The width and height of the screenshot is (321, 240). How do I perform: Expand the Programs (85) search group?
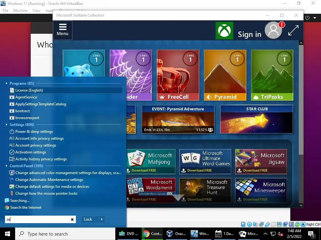pos(6,83)
